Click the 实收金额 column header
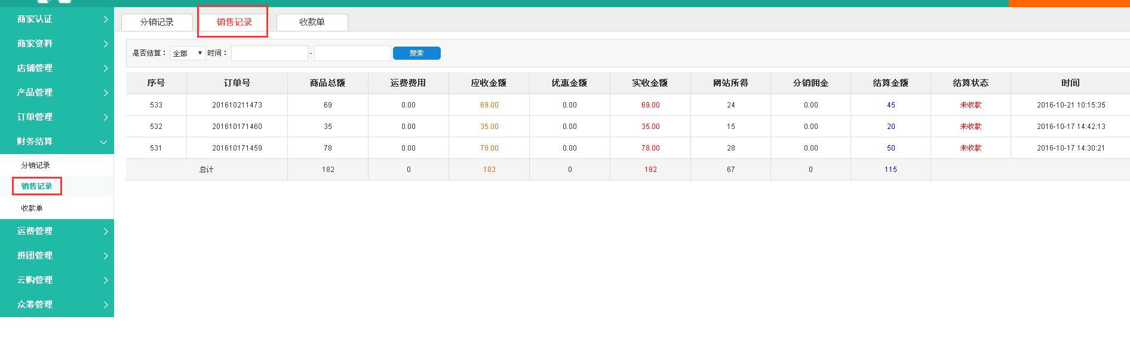This screenshot has height=341, width=1130. [x=650, y=83]
